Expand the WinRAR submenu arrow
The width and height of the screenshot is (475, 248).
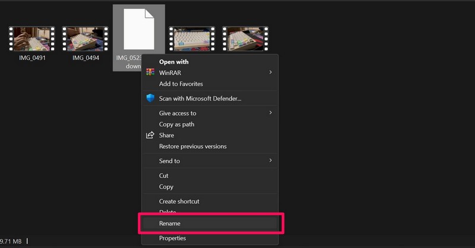coord(271,73)
